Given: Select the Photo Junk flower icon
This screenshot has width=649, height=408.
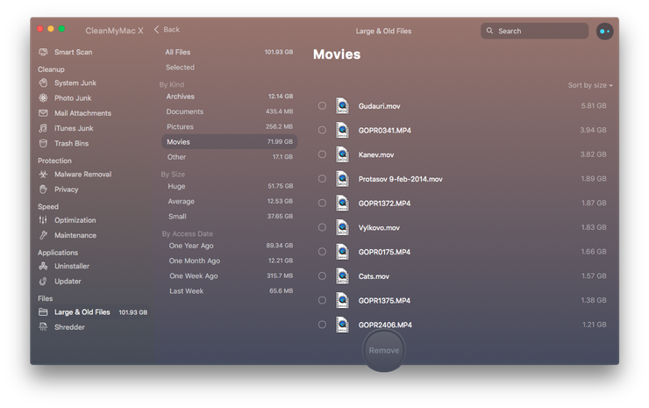Looking at the screenshot, I should click(43, 98).
